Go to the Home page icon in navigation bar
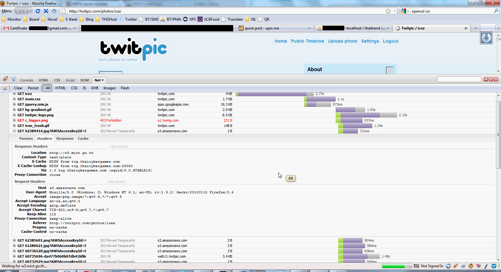Screen dimensions: 501x272 click(x=54, y=11)
